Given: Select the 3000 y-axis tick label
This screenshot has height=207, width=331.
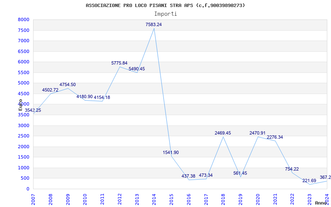Looking at the screenshot, I should pos(24,125).
